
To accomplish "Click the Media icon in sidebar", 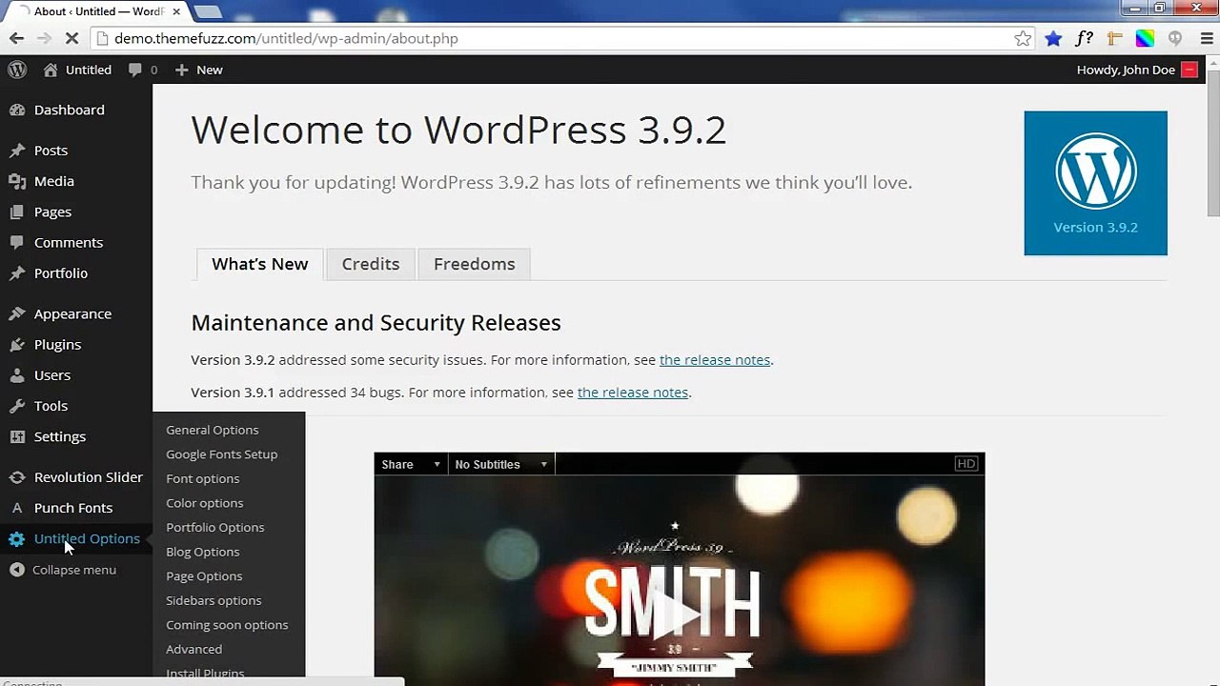I will click(x=17, y=181).
